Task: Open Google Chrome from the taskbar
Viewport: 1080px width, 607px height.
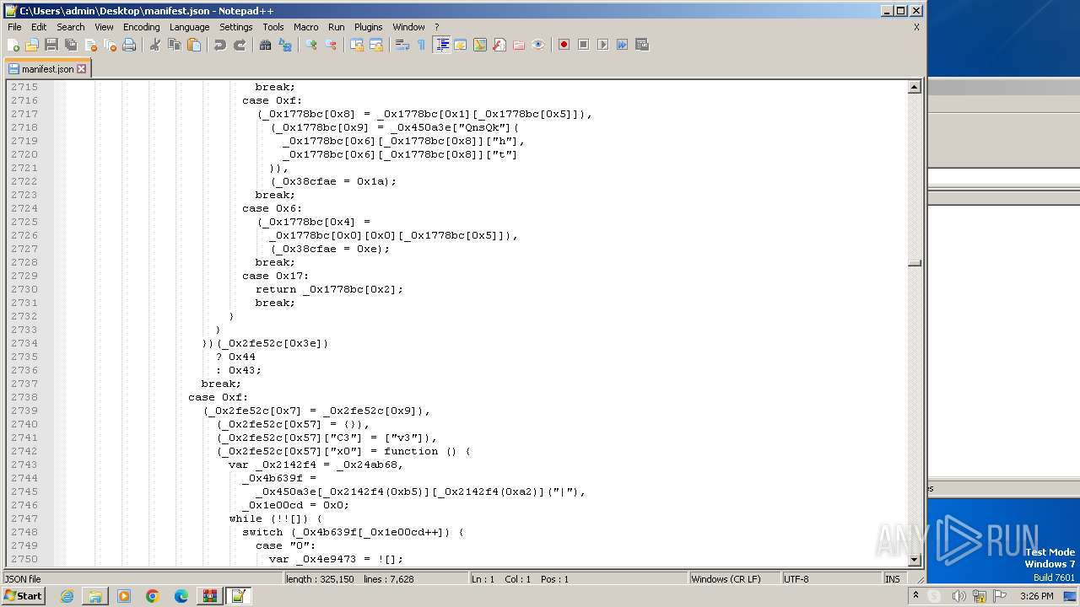Action: click(x=153, y=596)
